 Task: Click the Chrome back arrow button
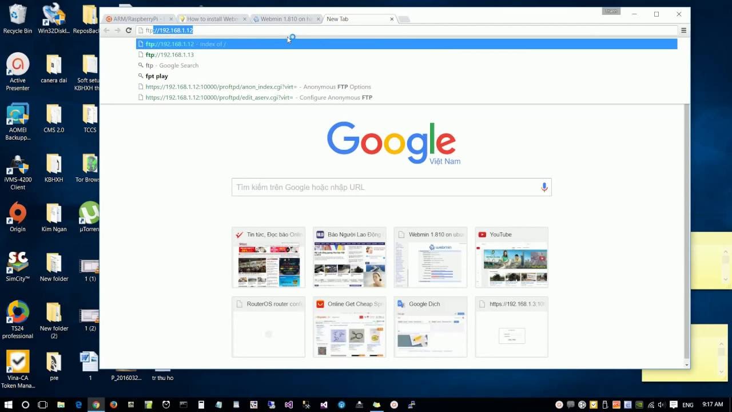coord(107,30)
